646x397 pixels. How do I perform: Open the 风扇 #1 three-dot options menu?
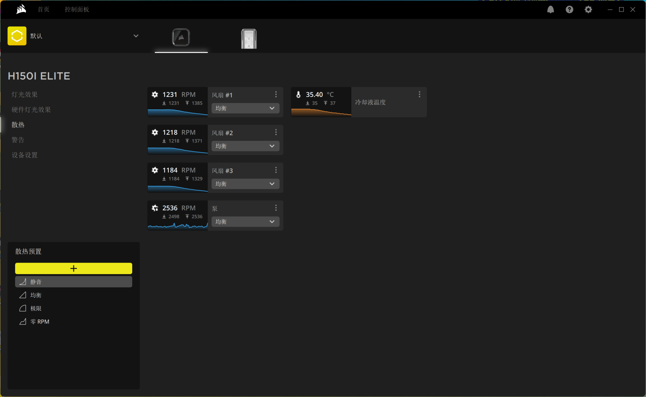276,94
